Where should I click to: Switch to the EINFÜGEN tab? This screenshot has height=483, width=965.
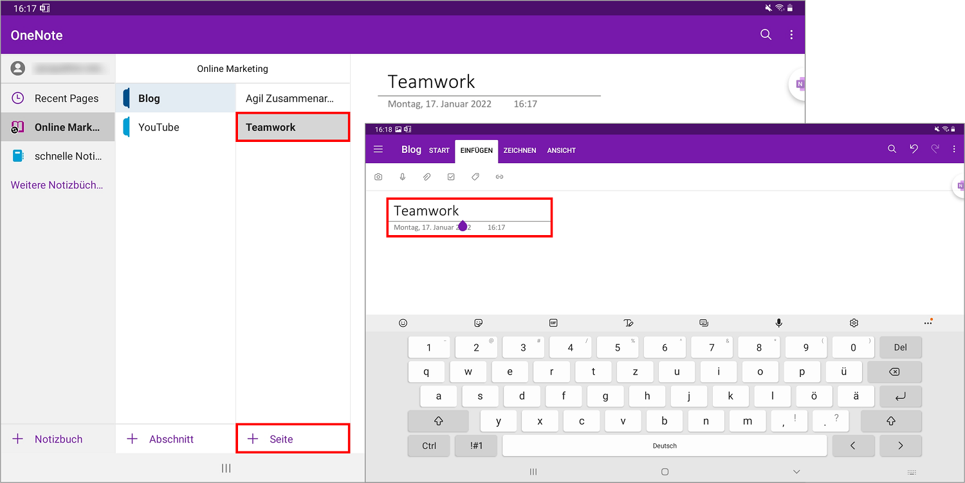477,150
